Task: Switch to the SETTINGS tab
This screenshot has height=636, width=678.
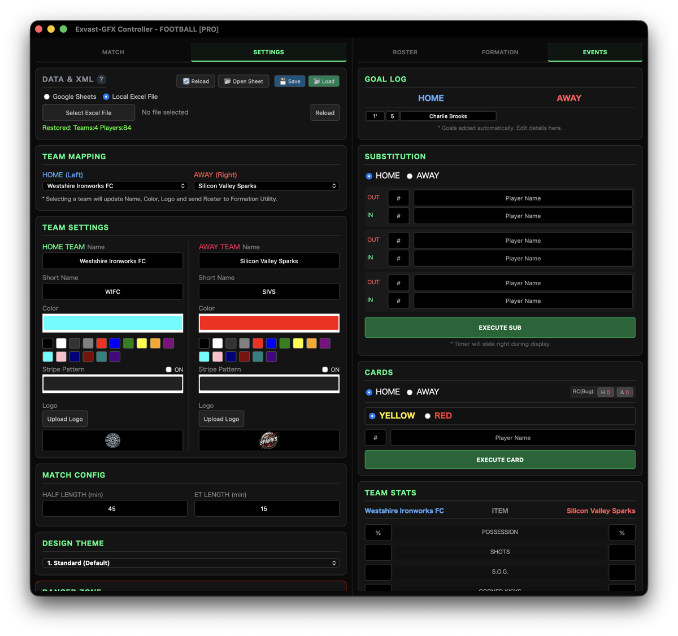Action: click(x=268, y=52)
